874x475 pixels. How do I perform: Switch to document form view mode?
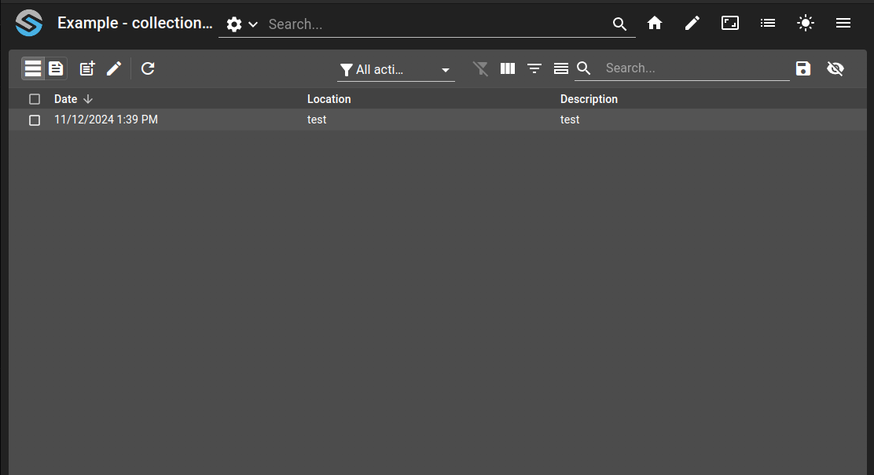pos(56,68)
